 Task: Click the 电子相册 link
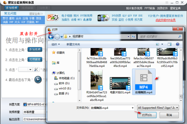(x=67, y=16)
